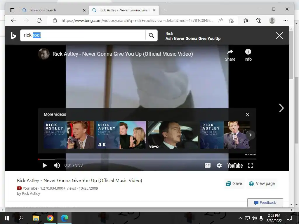Select Microsoft Edge taskbar icon

coord(65,218)
